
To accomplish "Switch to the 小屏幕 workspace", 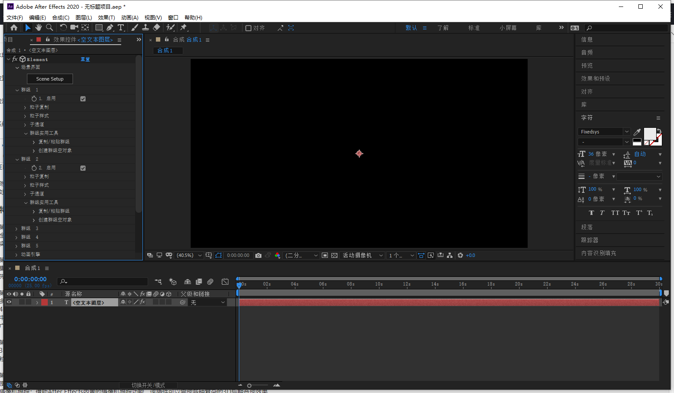I will click(x=508, y=28).
